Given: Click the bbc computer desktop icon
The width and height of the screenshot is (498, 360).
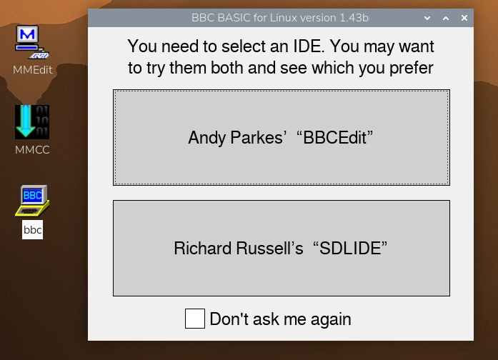Looking at the screenshot, I should tap(32, 201).
